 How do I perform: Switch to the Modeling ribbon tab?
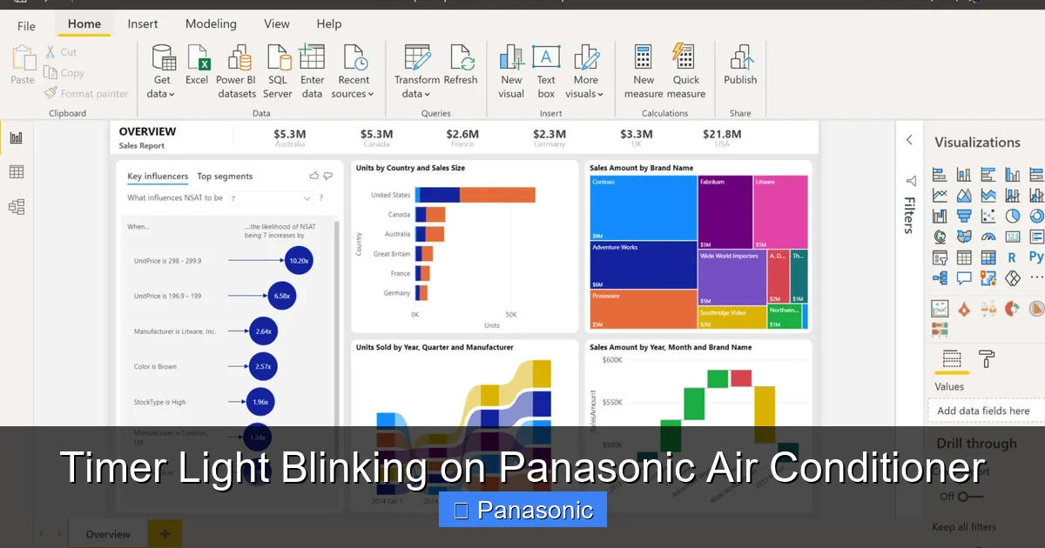(211, 24)
